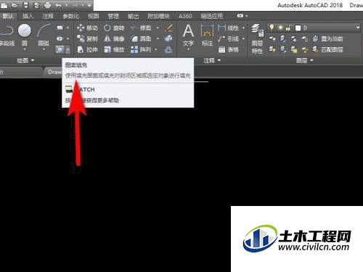Select the Linear (线性) dimension tool
The height and width of the screenshot is (272, 363).
228,28
